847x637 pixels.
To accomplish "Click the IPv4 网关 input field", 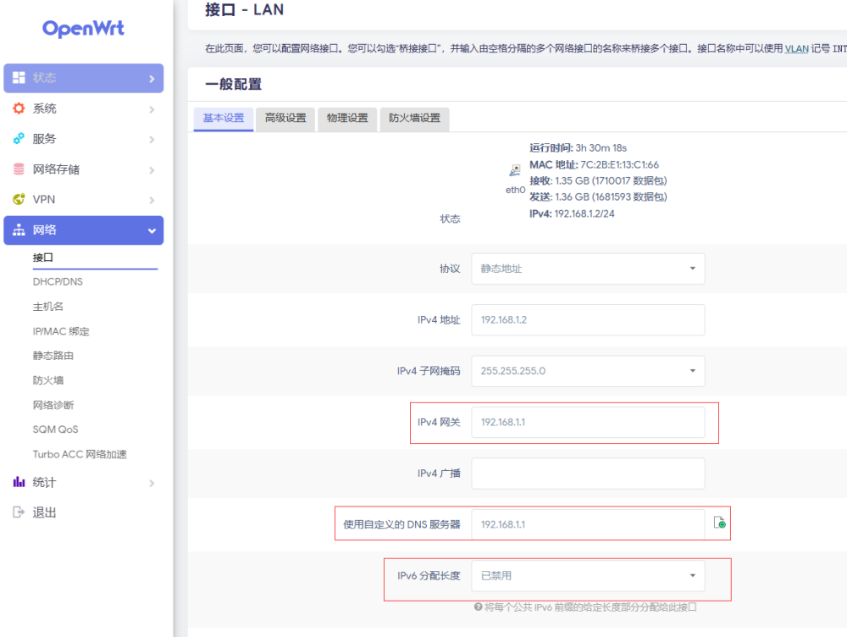I will [588, 422].
